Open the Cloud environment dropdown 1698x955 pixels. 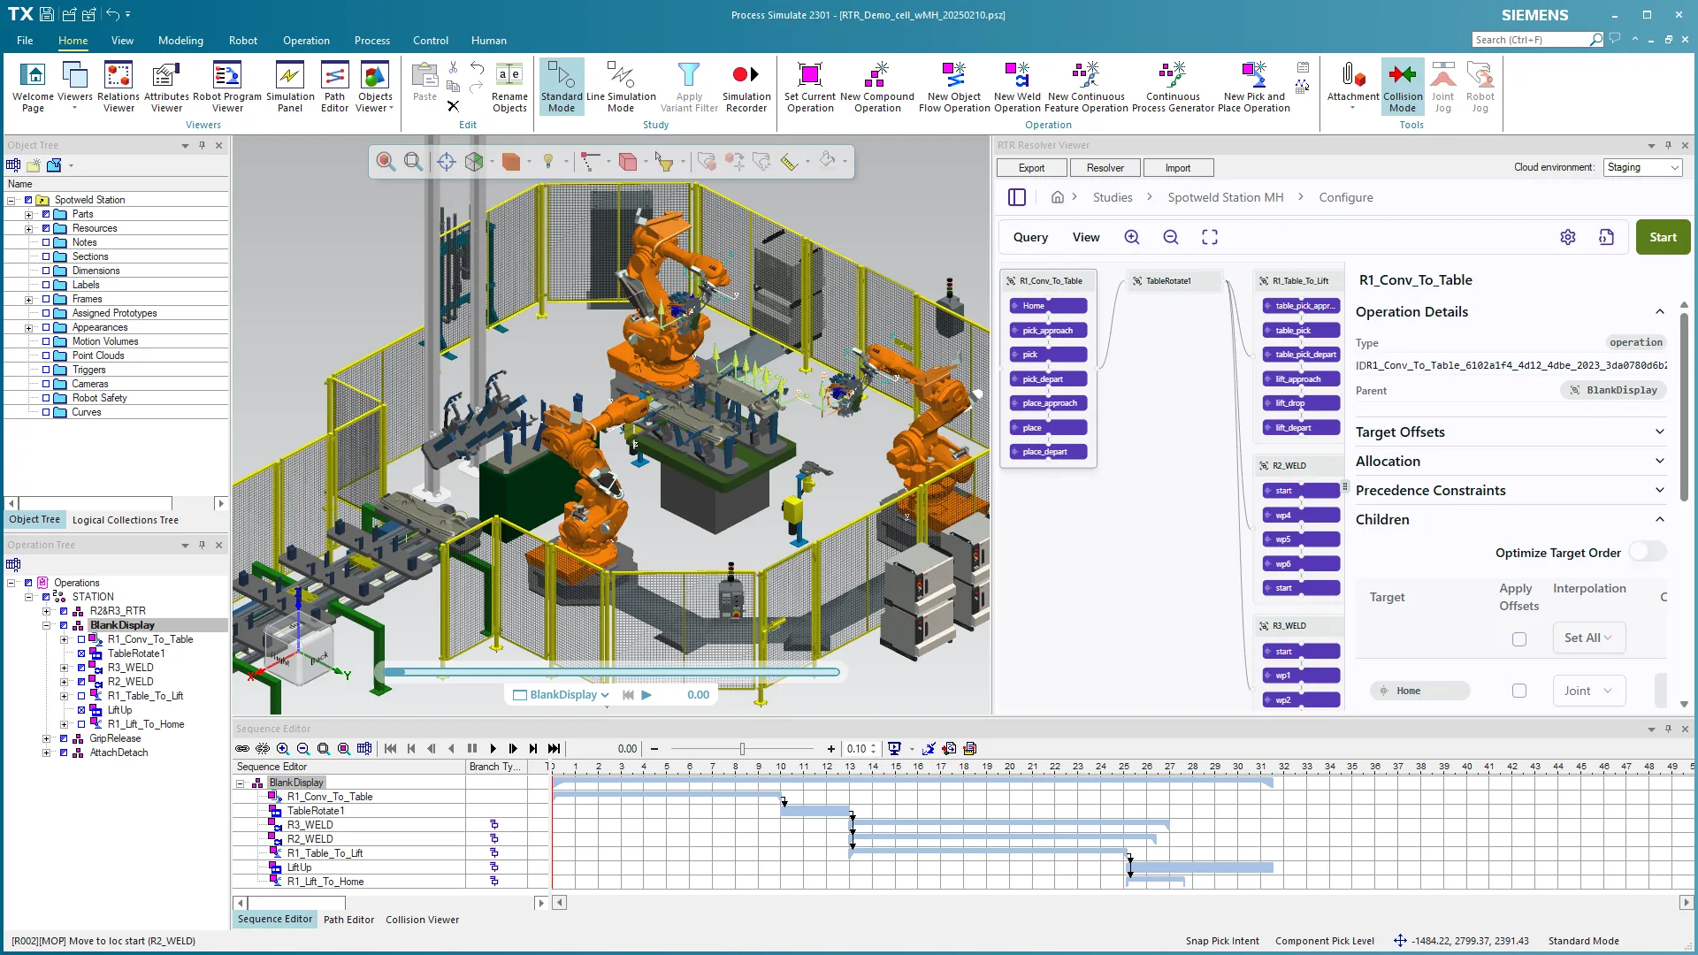1642,167
